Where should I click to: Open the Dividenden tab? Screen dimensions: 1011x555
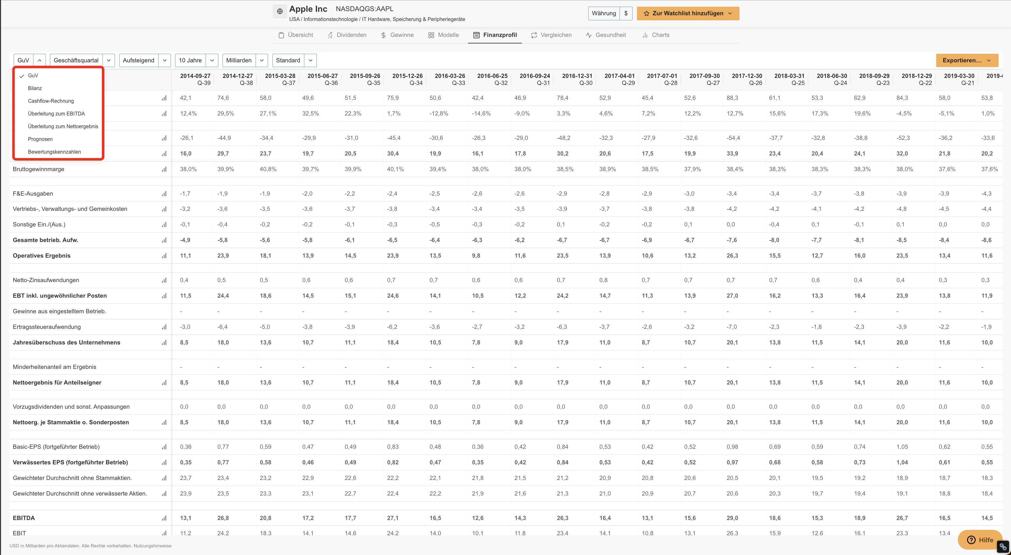[x=347, y=35]
